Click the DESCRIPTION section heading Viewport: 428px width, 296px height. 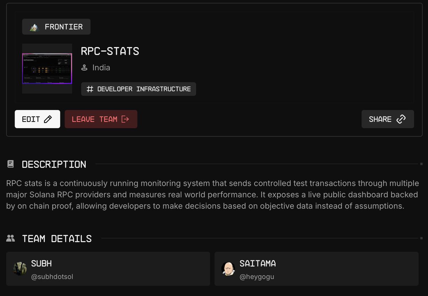pyautogui.click(x=54, y=164)
